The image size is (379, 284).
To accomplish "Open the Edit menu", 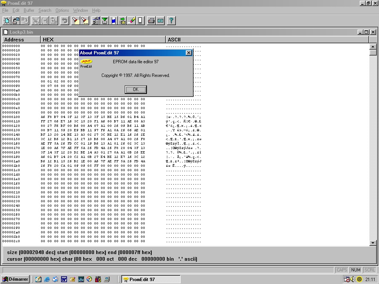I will tap(16, 10).
